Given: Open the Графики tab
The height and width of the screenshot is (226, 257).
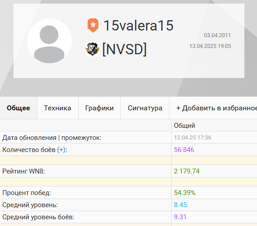Looking at the screenshot, I should [x=99, y=108].
